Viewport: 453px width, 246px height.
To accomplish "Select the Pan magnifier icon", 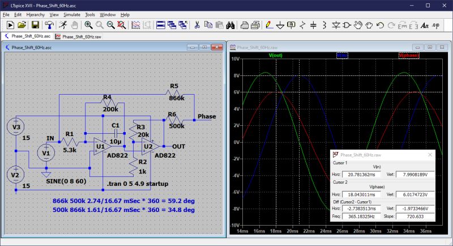I will [x=100, y=25].
